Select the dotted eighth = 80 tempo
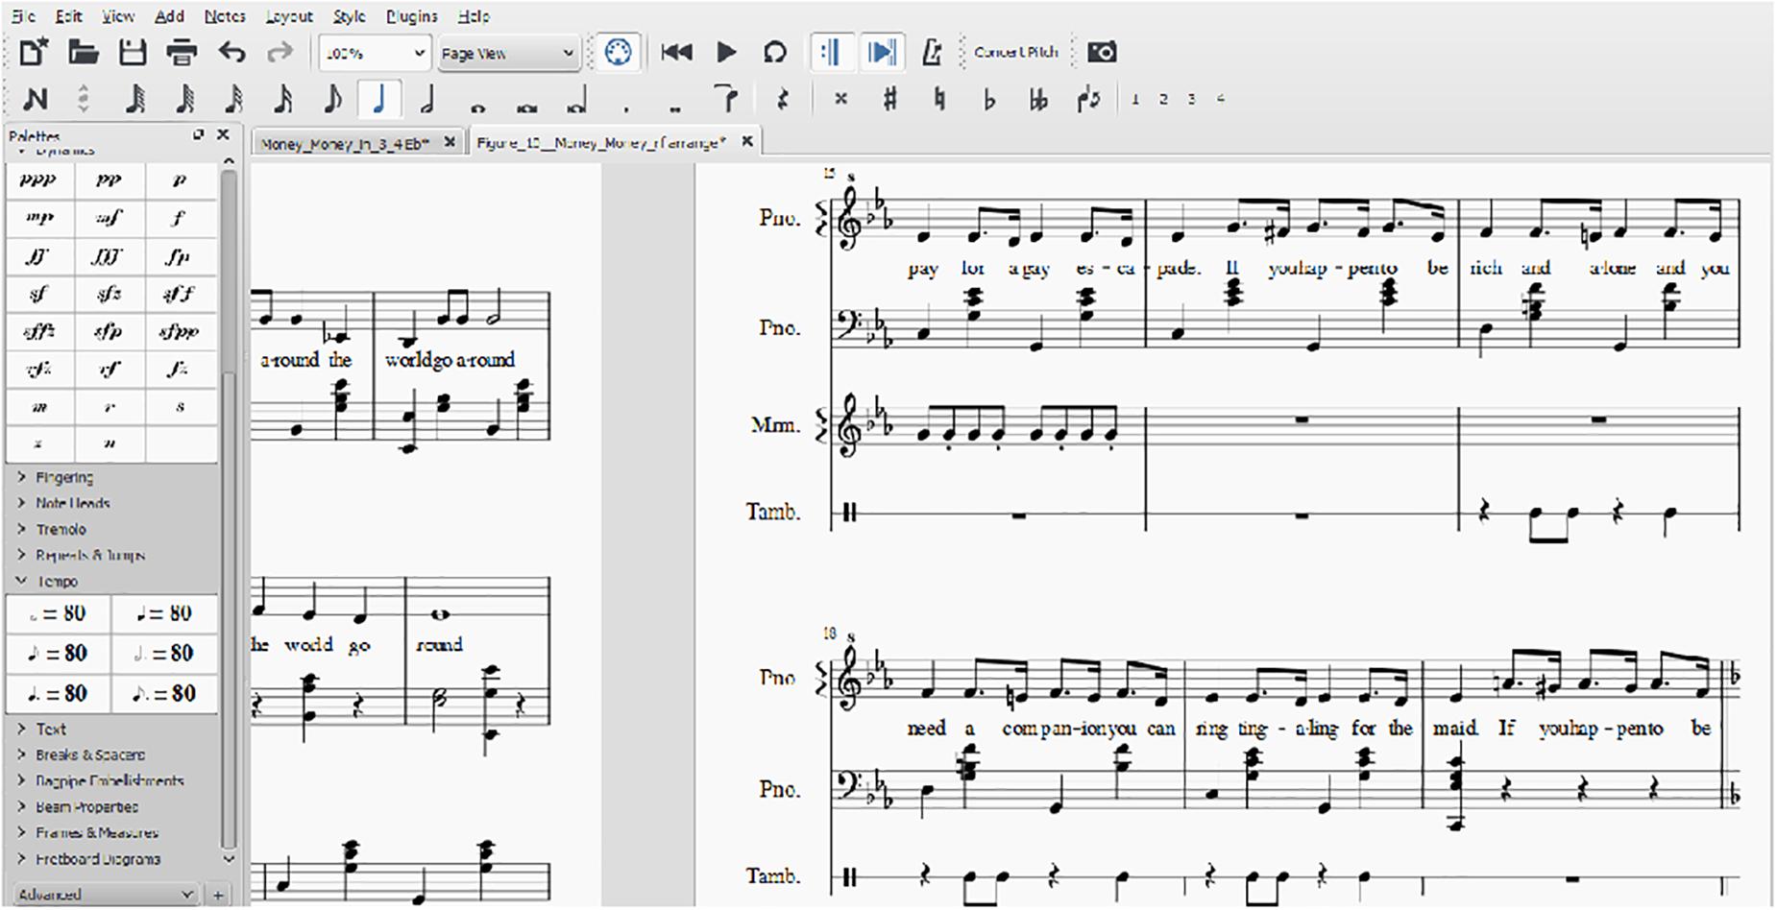This screenshot has width=1777, height=910. [x=164, y=693]
